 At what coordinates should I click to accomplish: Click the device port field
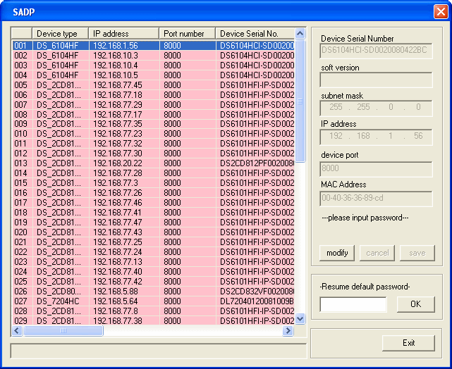[x=376, y=169]
